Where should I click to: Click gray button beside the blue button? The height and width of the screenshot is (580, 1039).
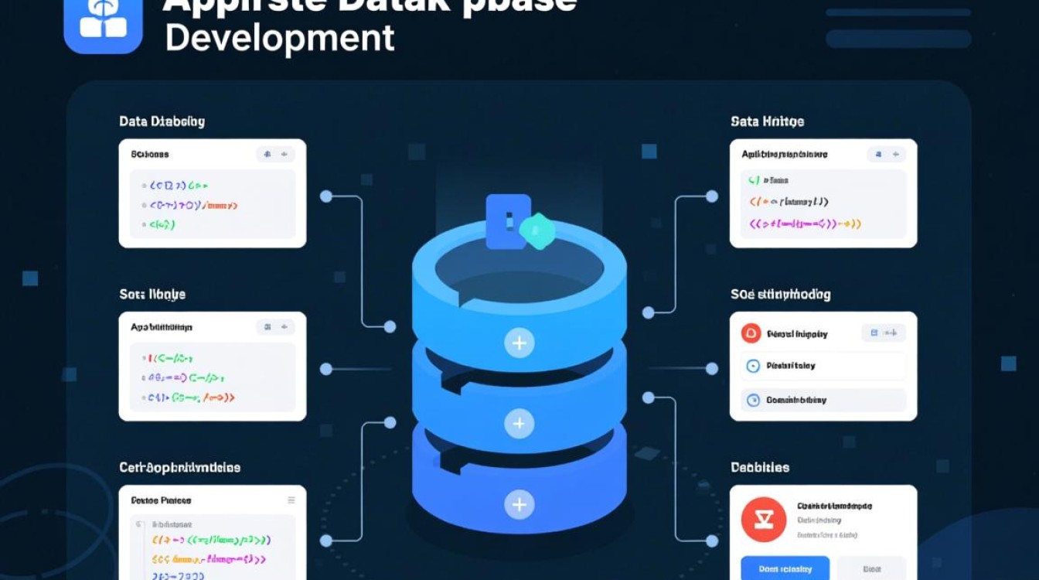pos(871,568)
